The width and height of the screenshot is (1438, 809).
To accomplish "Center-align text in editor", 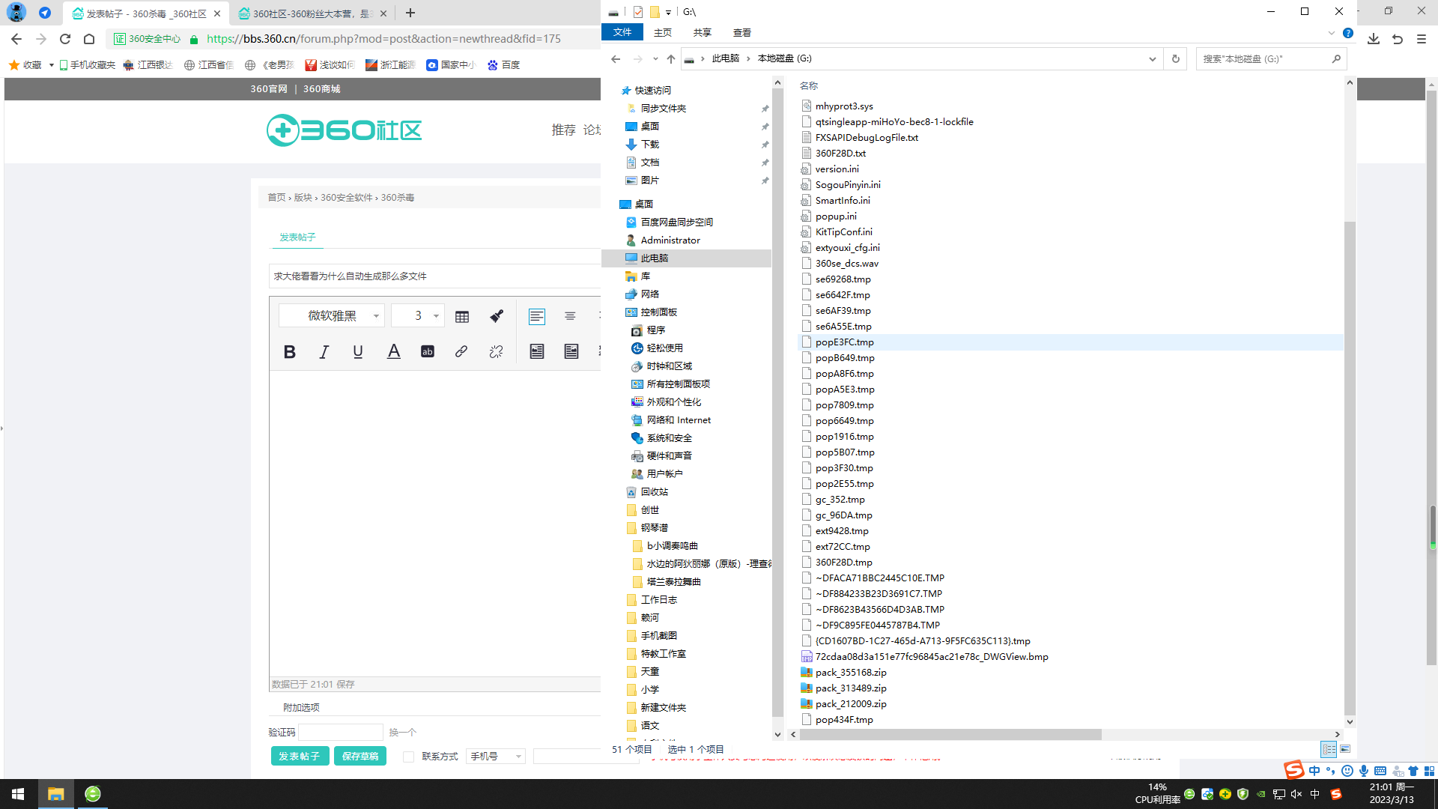I will (570, 317).
